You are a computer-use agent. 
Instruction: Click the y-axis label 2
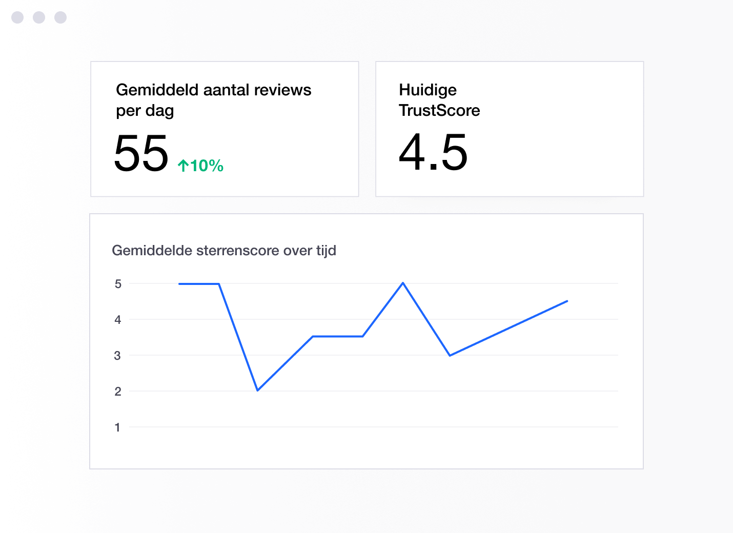(x=118, y=392)
